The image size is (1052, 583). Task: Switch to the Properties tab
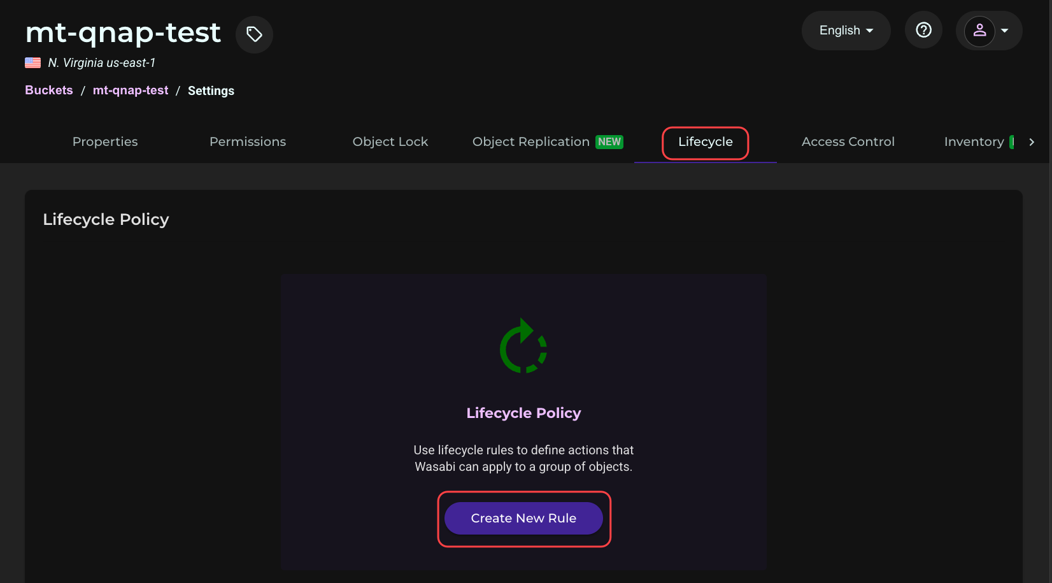pos(105,141)
